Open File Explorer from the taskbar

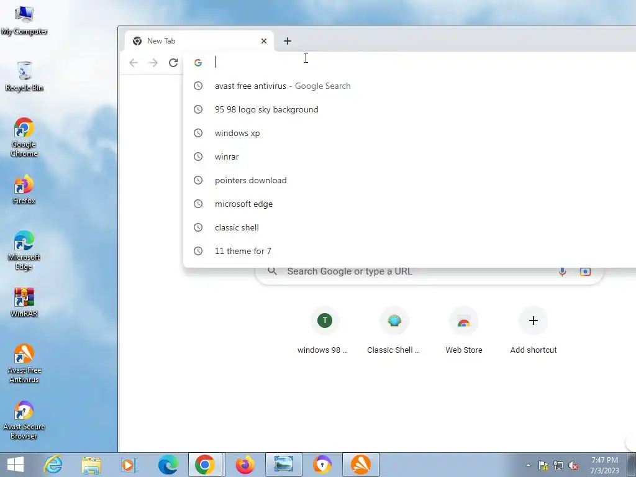[x=91, y=465]
